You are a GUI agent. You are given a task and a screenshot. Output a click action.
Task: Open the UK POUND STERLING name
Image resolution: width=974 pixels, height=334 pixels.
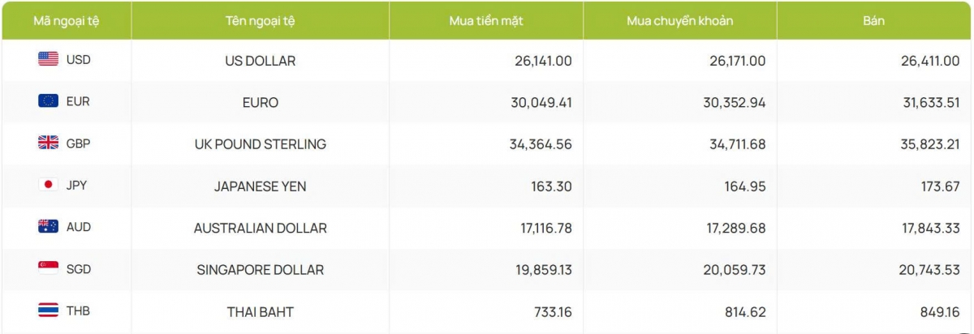pyautogui.click(x=260, y=144)
